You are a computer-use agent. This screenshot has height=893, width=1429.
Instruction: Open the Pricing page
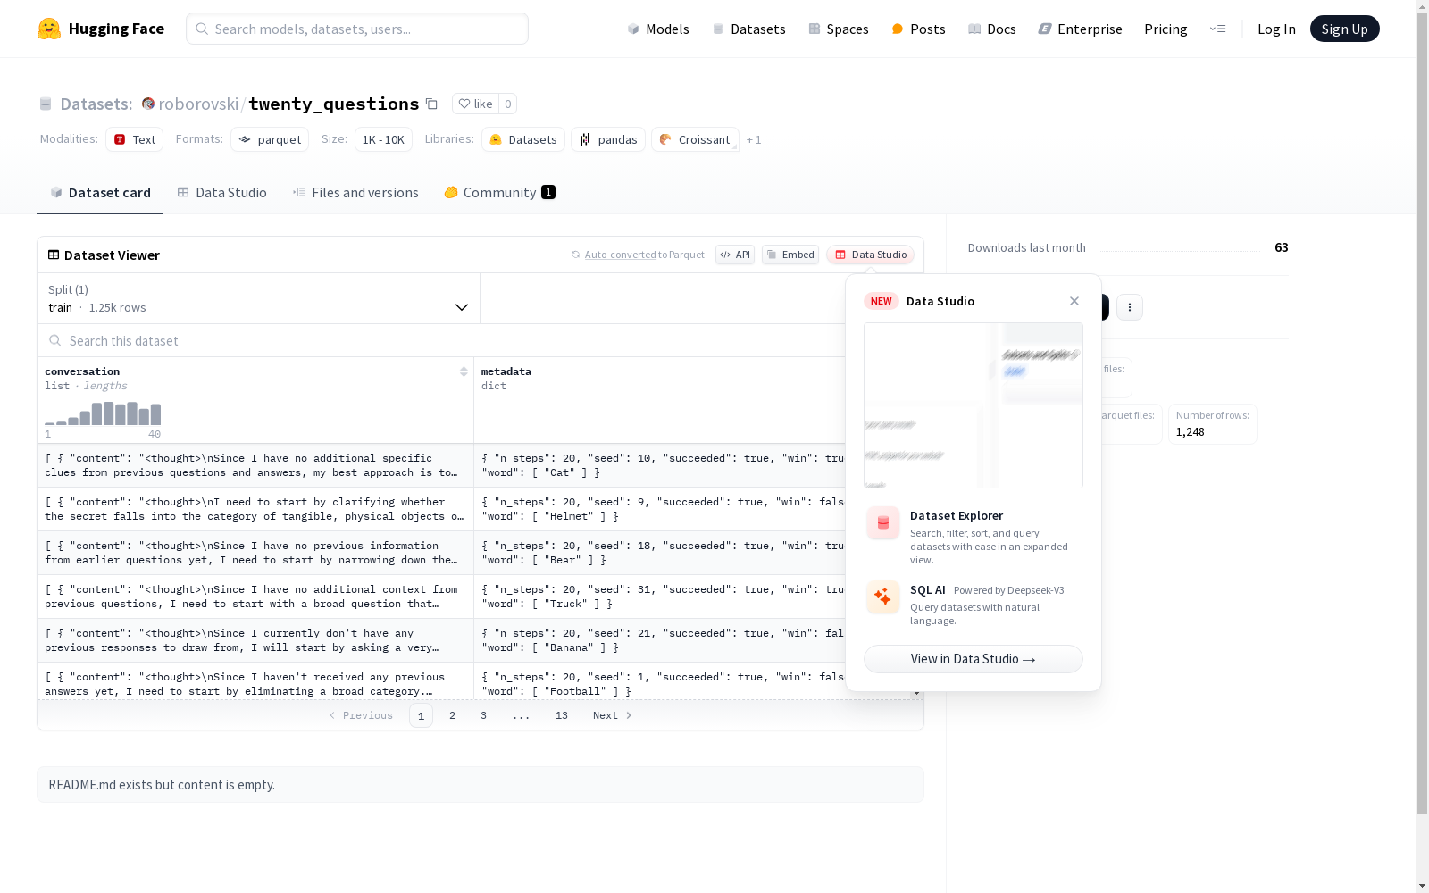pyautogui.click(x=1166, y=29)
